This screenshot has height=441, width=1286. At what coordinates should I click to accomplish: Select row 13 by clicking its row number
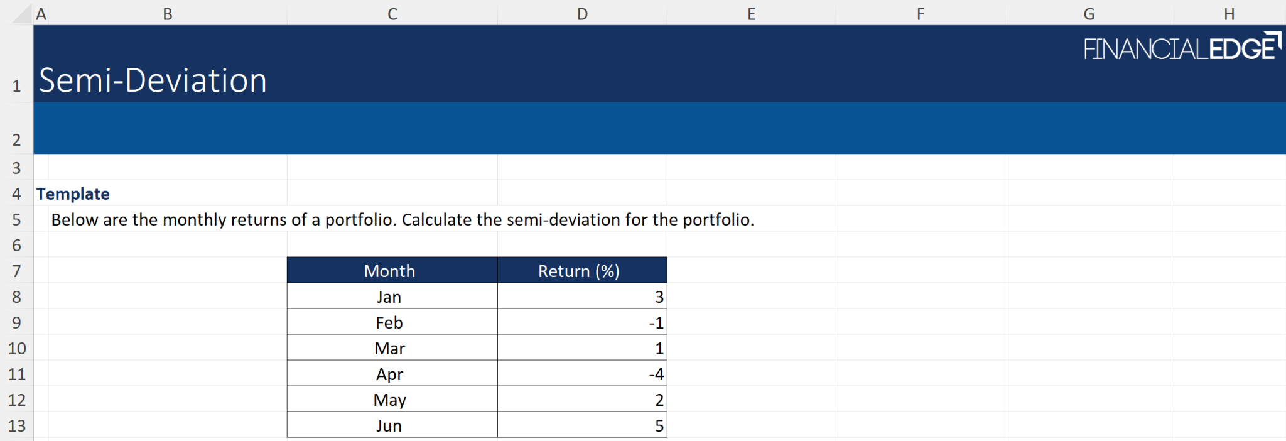[16, 425]
